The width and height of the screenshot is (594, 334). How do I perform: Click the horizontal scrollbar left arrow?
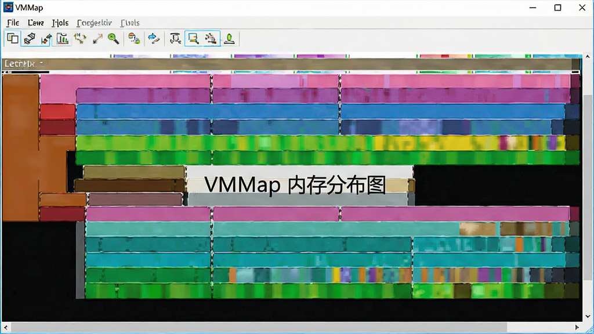coord(5,327)
